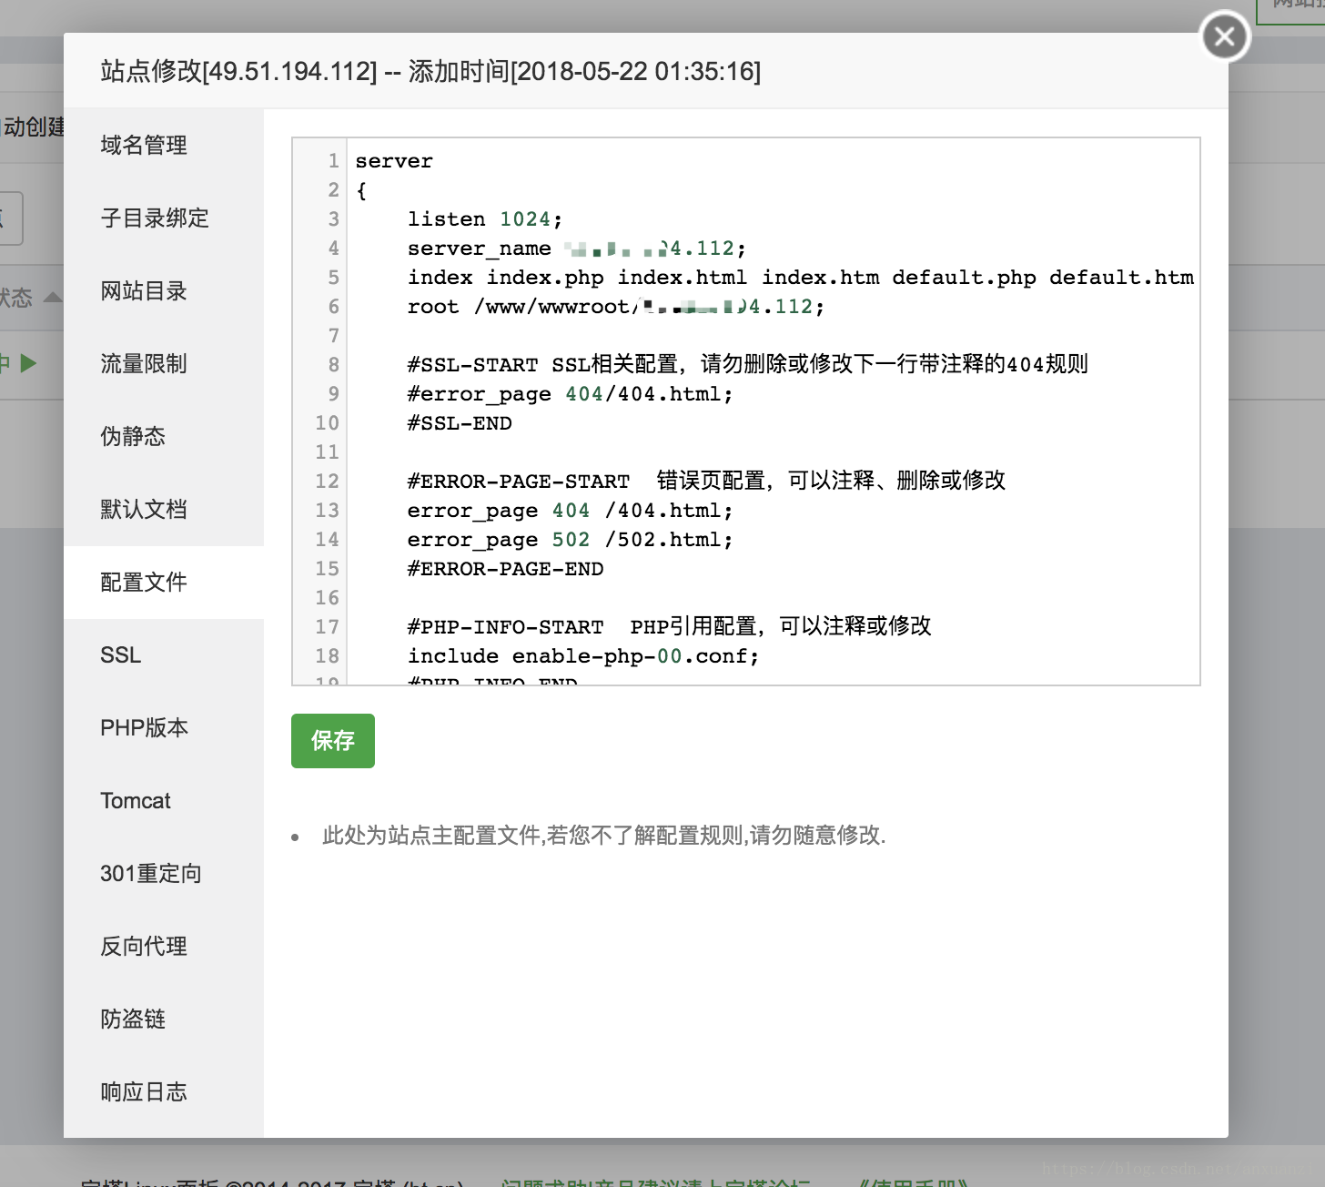
Task: Open the 流量限制 traffic limit tab
Action: (x=144, y=364)
